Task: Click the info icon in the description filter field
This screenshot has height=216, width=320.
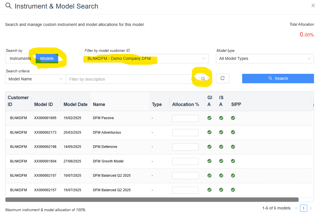Action: [194, 79]
